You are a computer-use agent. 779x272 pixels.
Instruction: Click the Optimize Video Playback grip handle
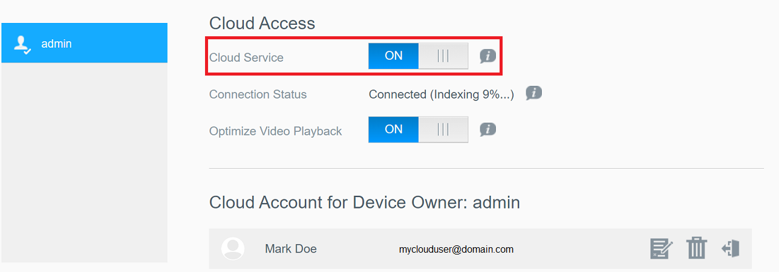[443, 129]
